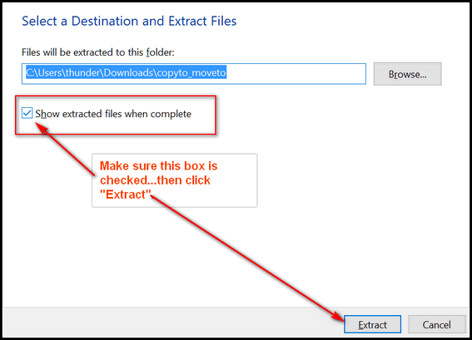The height and width of the screenshot is (340, 472).
Task: Click the 'C:\Users' start of the path
Action: [44, 73]
